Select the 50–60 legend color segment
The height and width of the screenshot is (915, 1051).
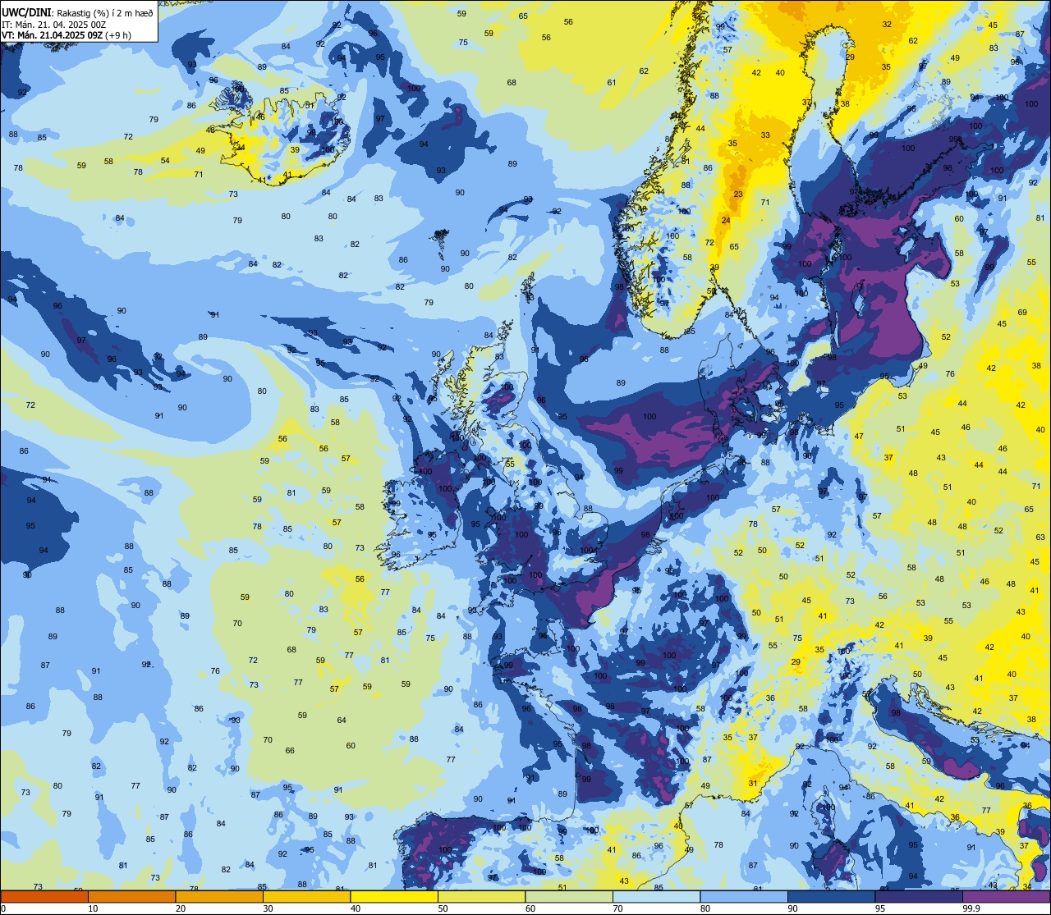481,896
